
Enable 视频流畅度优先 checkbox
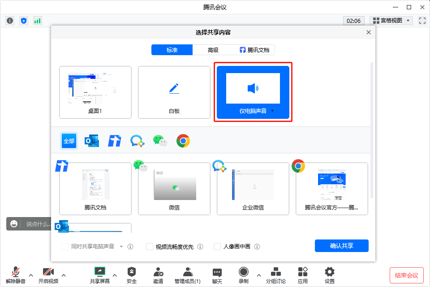tap(150, 247)
